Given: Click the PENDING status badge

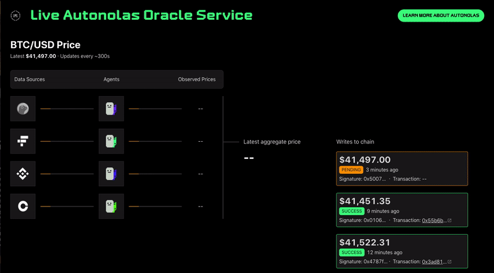Looking at the screenshot, I should pos(351,170).
